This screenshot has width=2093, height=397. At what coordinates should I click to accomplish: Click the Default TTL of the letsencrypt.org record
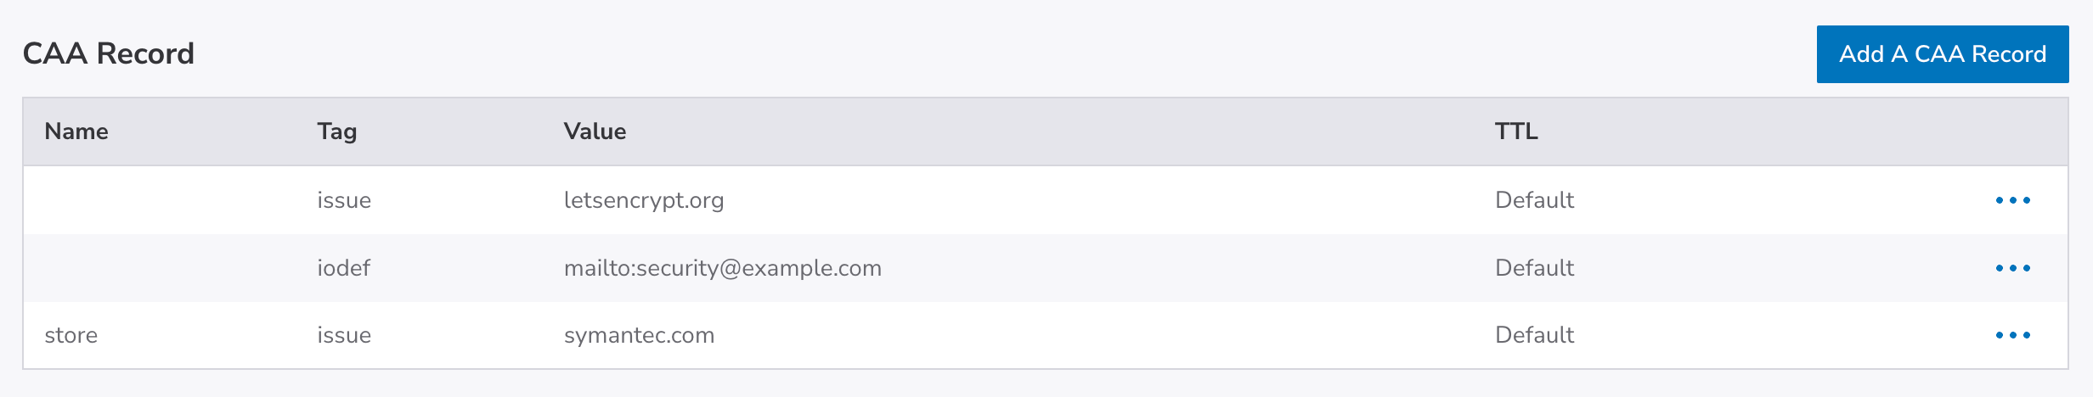coord(1534,200)
